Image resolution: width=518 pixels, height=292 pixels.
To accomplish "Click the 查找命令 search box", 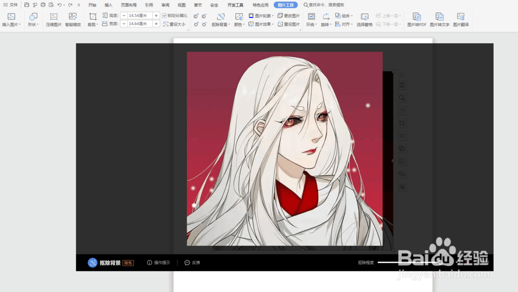I will (324, 5).
